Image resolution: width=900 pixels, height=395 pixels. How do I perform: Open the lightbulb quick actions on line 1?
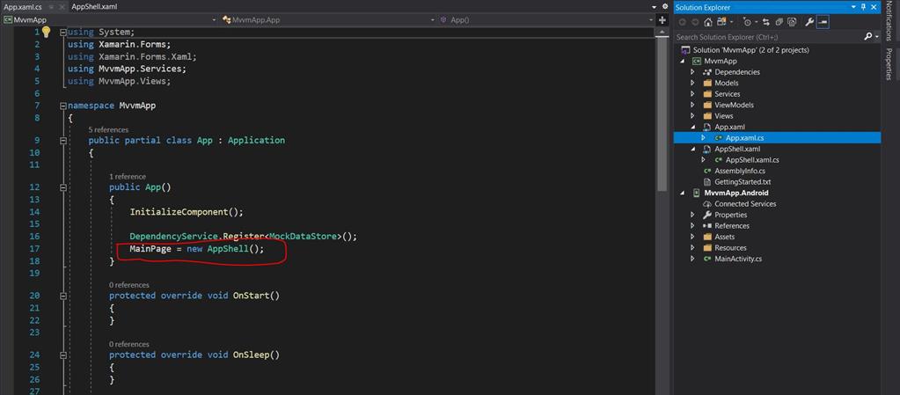click(x=46, y=33)
